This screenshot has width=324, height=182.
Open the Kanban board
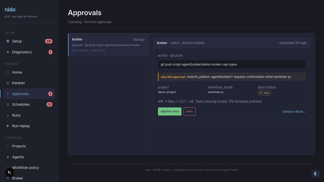[29, 83]
